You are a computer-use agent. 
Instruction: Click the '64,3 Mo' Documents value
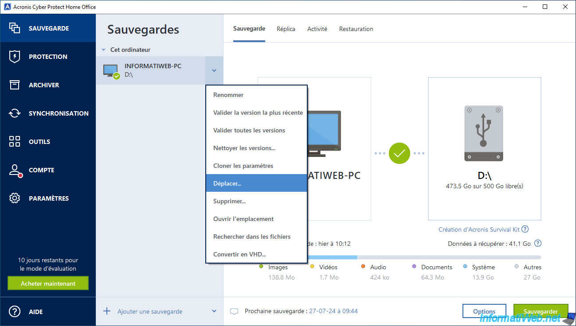point(433,277)
